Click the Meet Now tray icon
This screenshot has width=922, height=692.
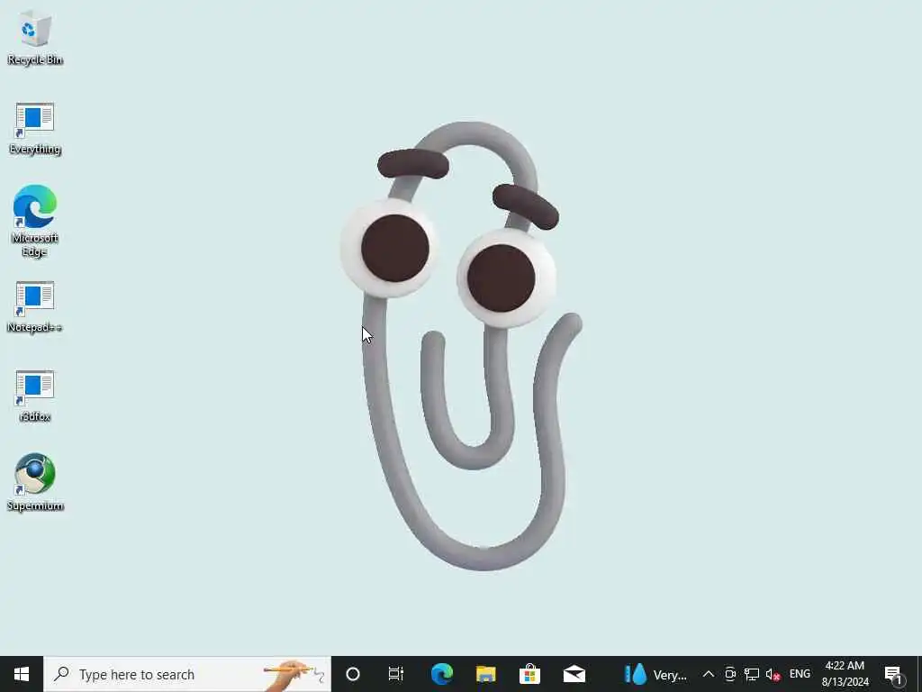(730, 674)
